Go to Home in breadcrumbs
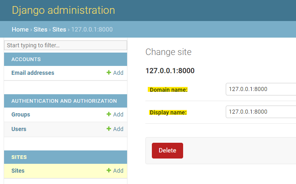This screenshot has height=184, width=296. pyautogui.click(x=20, y=30)
